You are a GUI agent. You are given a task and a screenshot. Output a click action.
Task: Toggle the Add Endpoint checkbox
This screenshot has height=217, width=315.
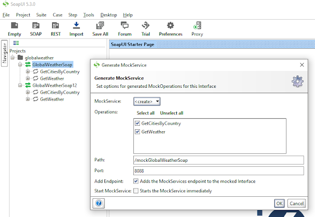[x=136, y=181]
